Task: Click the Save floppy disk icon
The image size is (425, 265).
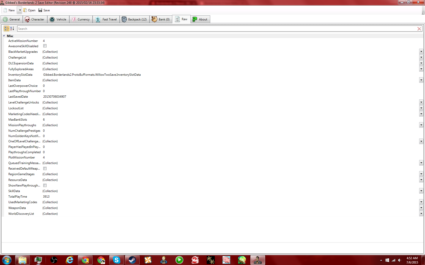Action: pos(40,10)
